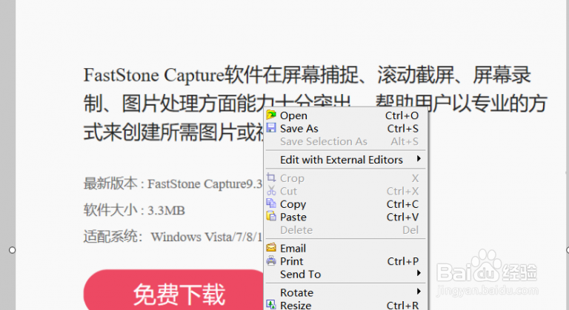Viewport: 569px width, 310px height.
Task: Click the 软件大小 : 3.3MB text
Action: [134, 210]
